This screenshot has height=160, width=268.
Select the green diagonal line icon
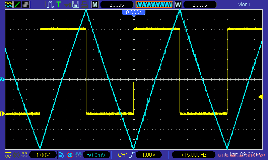coord(17,5)
